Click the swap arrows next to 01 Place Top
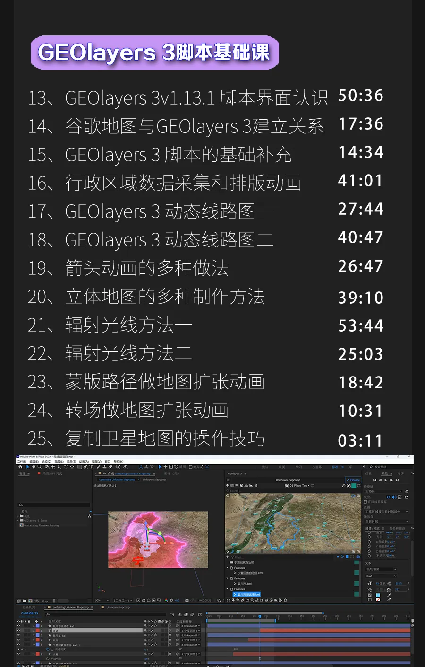 [x=313, y=486]
